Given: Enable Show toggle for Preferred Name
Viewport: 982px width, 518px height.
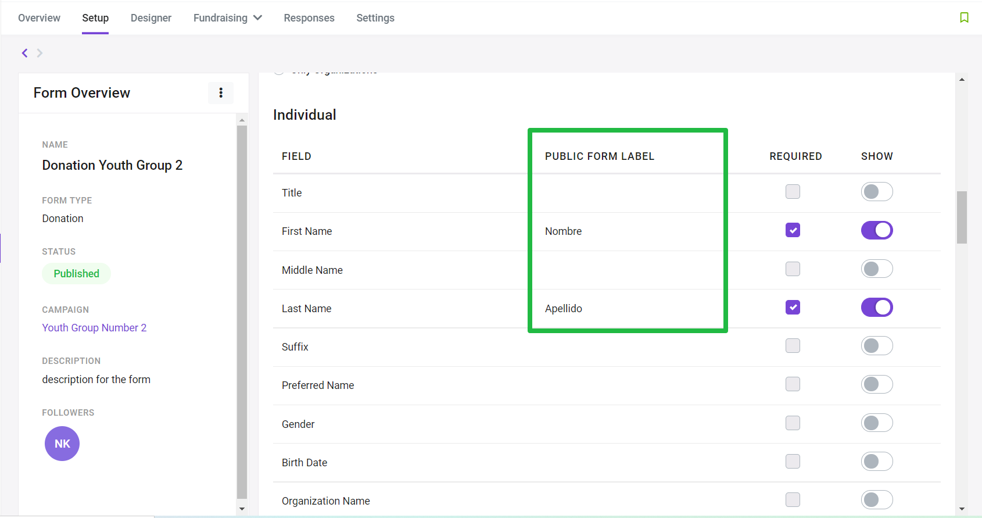Looking at the screenshot, I should (877, 384).
